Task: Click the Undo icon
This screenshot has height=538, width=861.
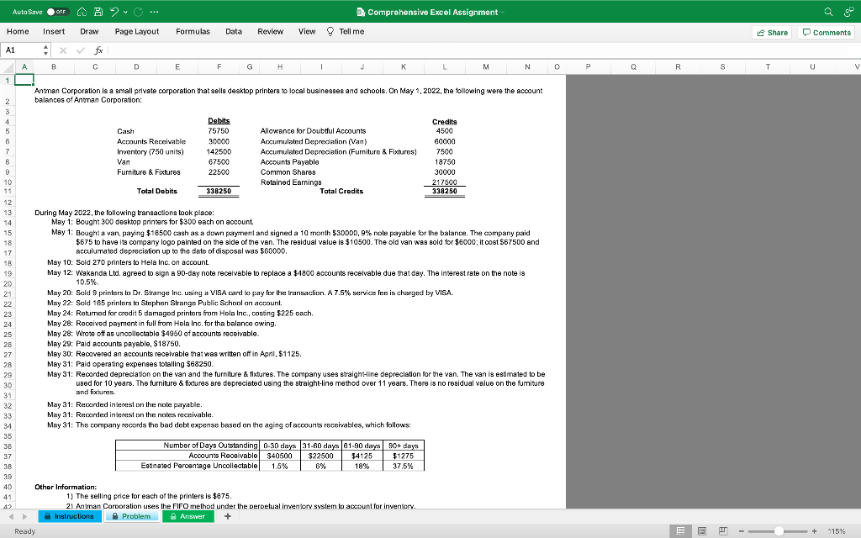Action: coord(114,11)
